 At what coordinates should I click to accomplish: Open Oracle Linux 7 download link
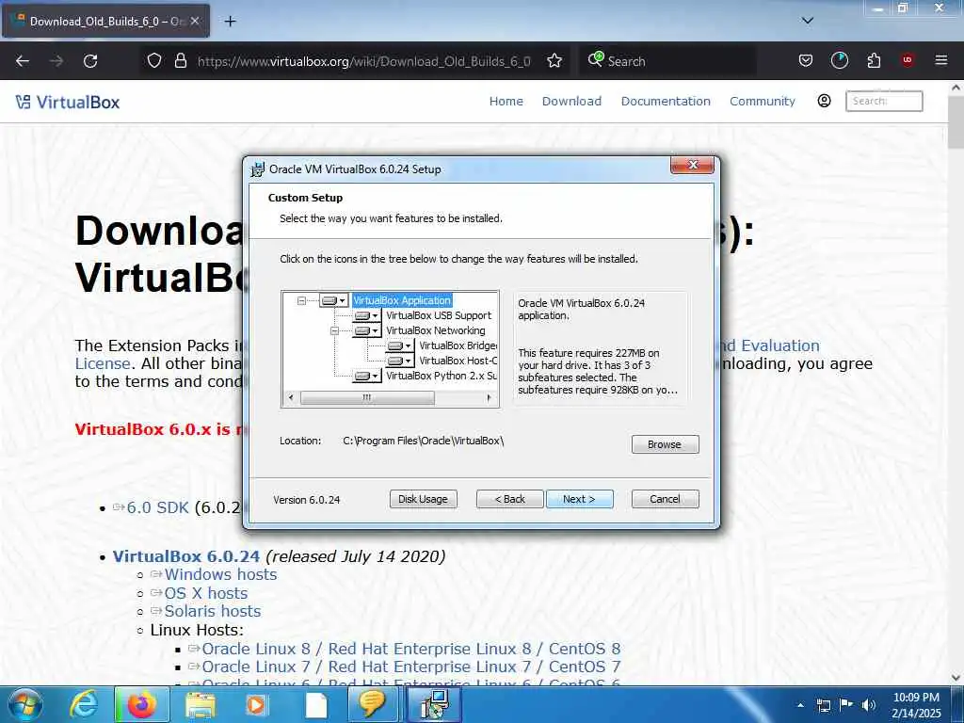coord(410,667)
